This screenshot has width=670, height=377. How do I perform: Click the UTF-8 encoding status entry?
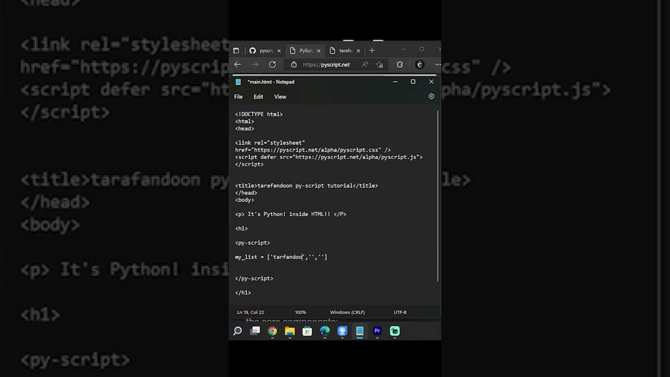(400, 312)
